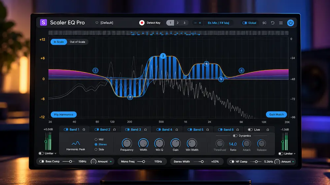
Task: Click the Bass Comp frequency slider
Action: click(x=68, y=162)
